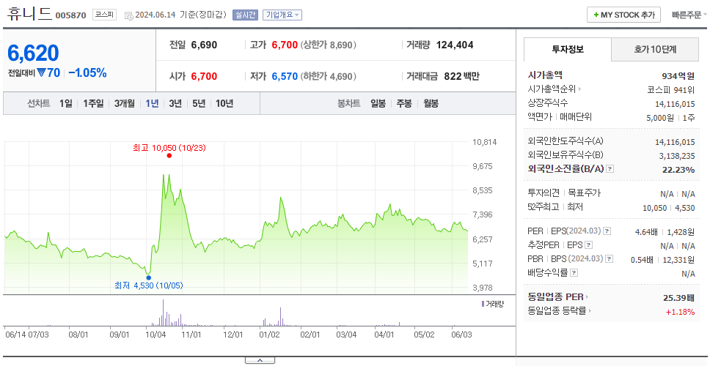Select the 3년 line chart period
This screenshot has height=366, width=710.
coord(175,103)
